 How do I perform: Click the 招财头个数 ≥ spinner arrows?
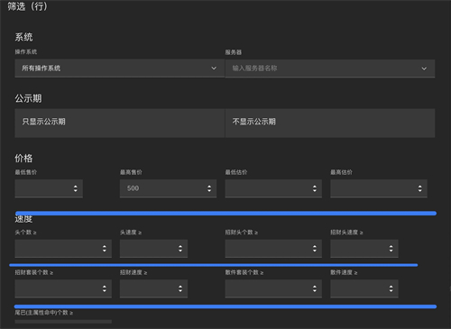tap(315, 249)
